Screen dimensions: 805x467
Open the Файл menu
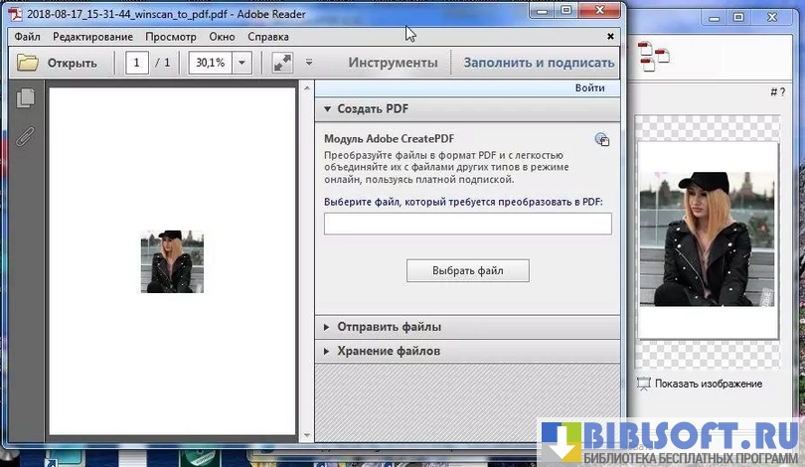(x=28, y=37)
